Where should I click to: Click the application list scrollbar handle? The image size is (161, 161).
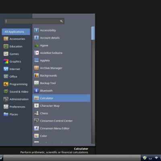point(93,33)
